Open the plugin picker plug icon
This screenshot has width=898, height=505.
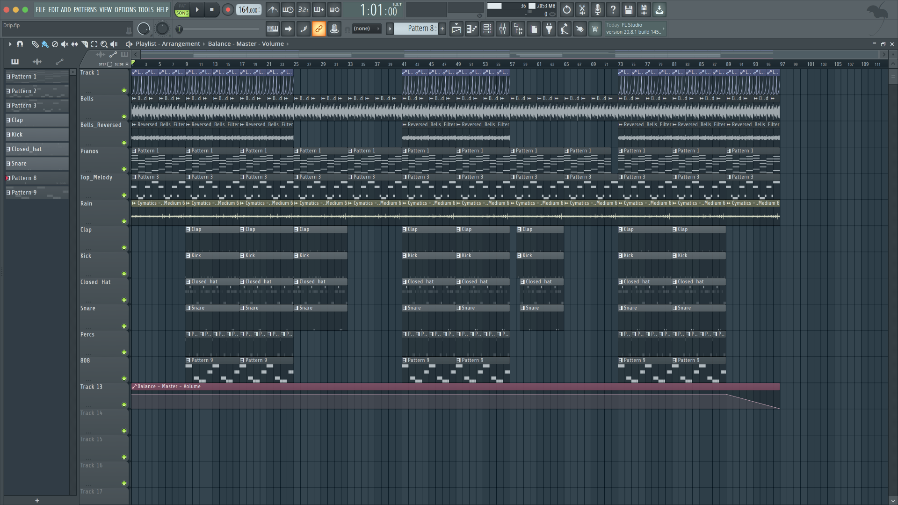point(549,29)
